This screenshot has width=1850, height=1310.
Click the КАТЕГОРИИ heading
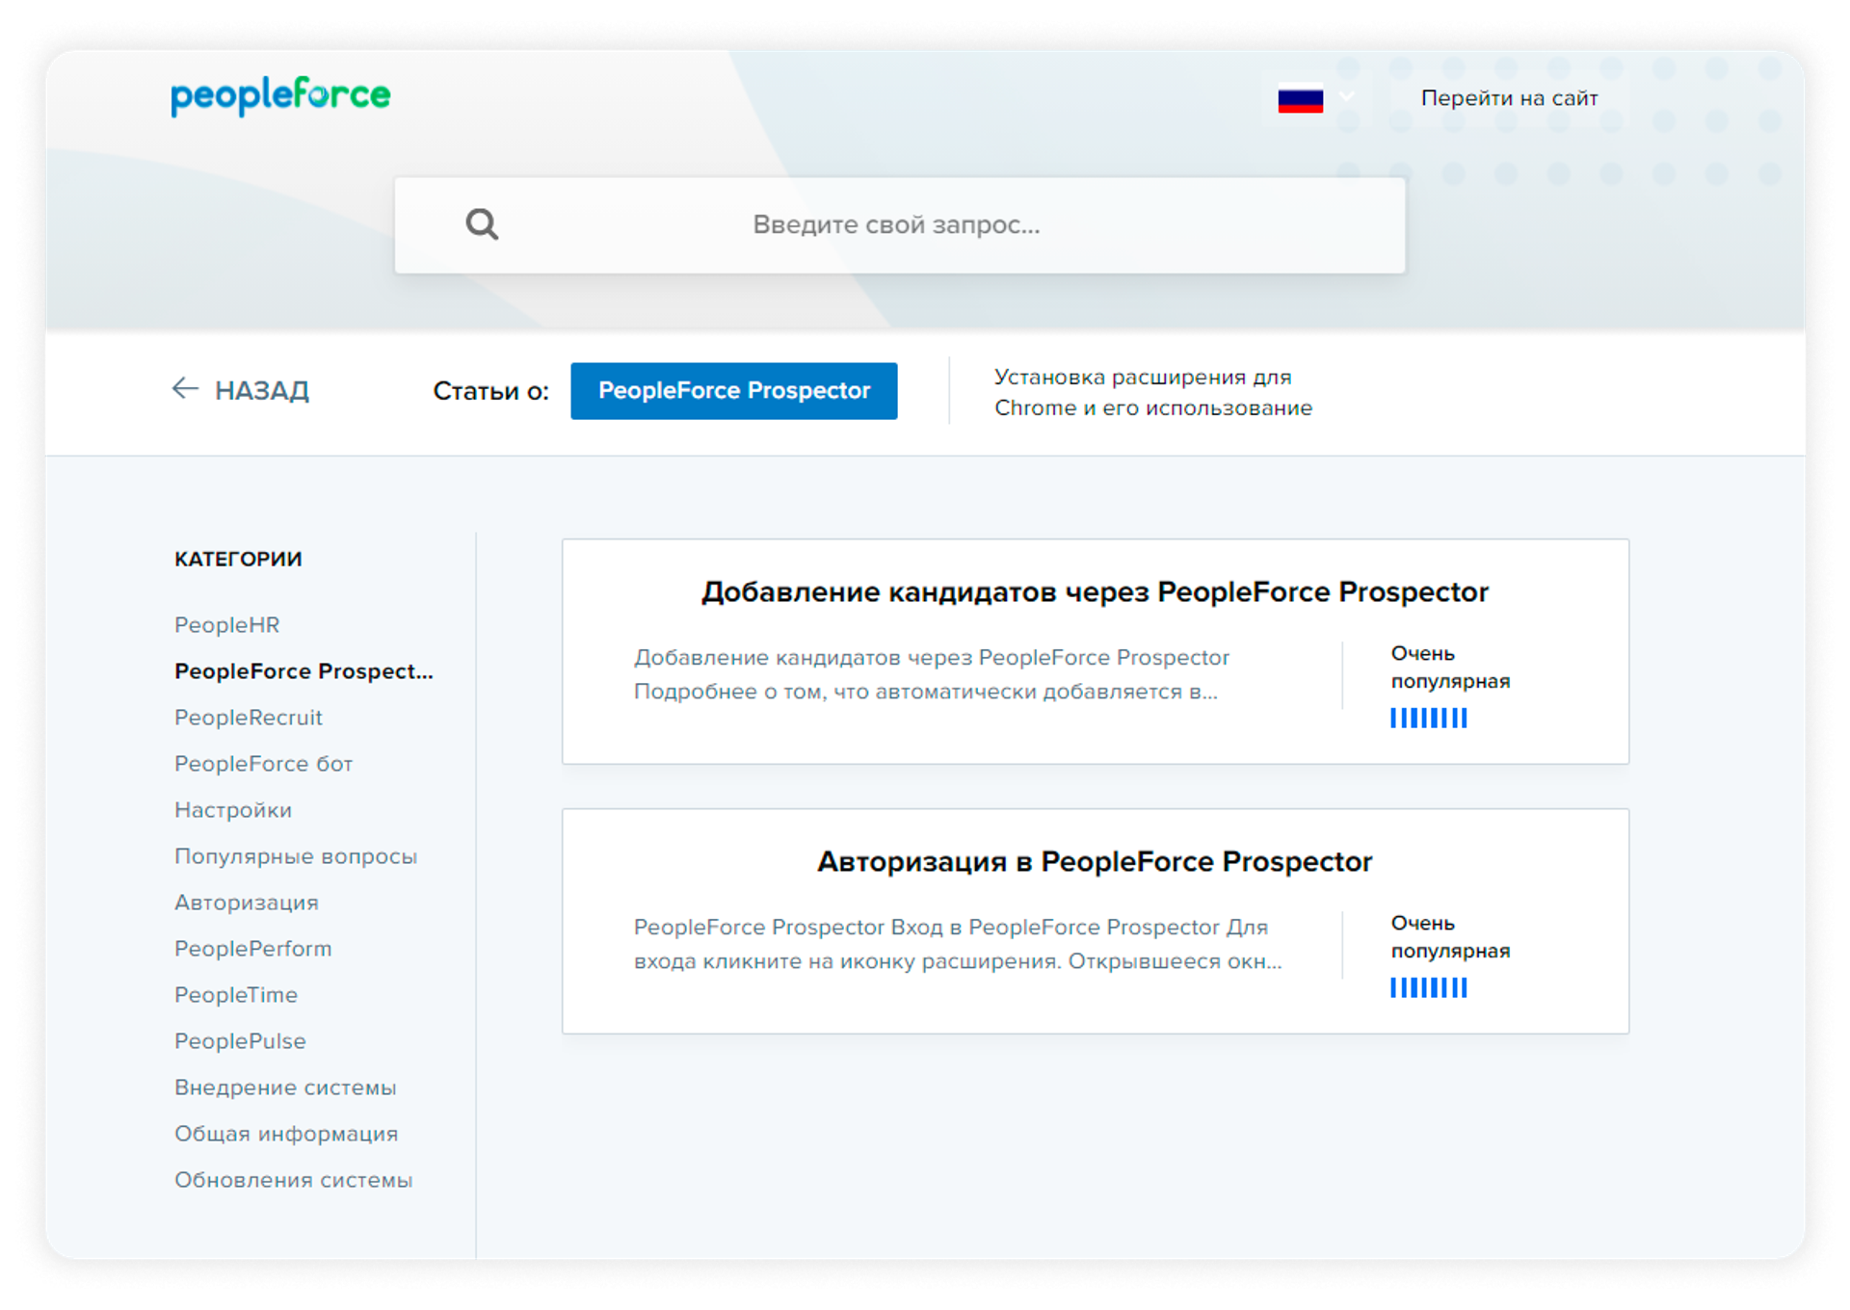tap(238, 559)
